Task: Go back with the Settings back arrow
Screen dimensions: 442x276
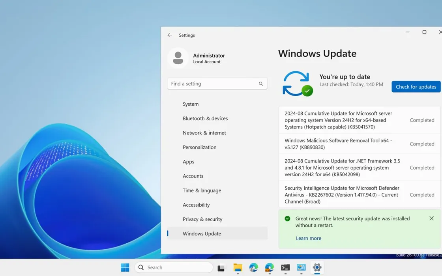Action: 169,35
